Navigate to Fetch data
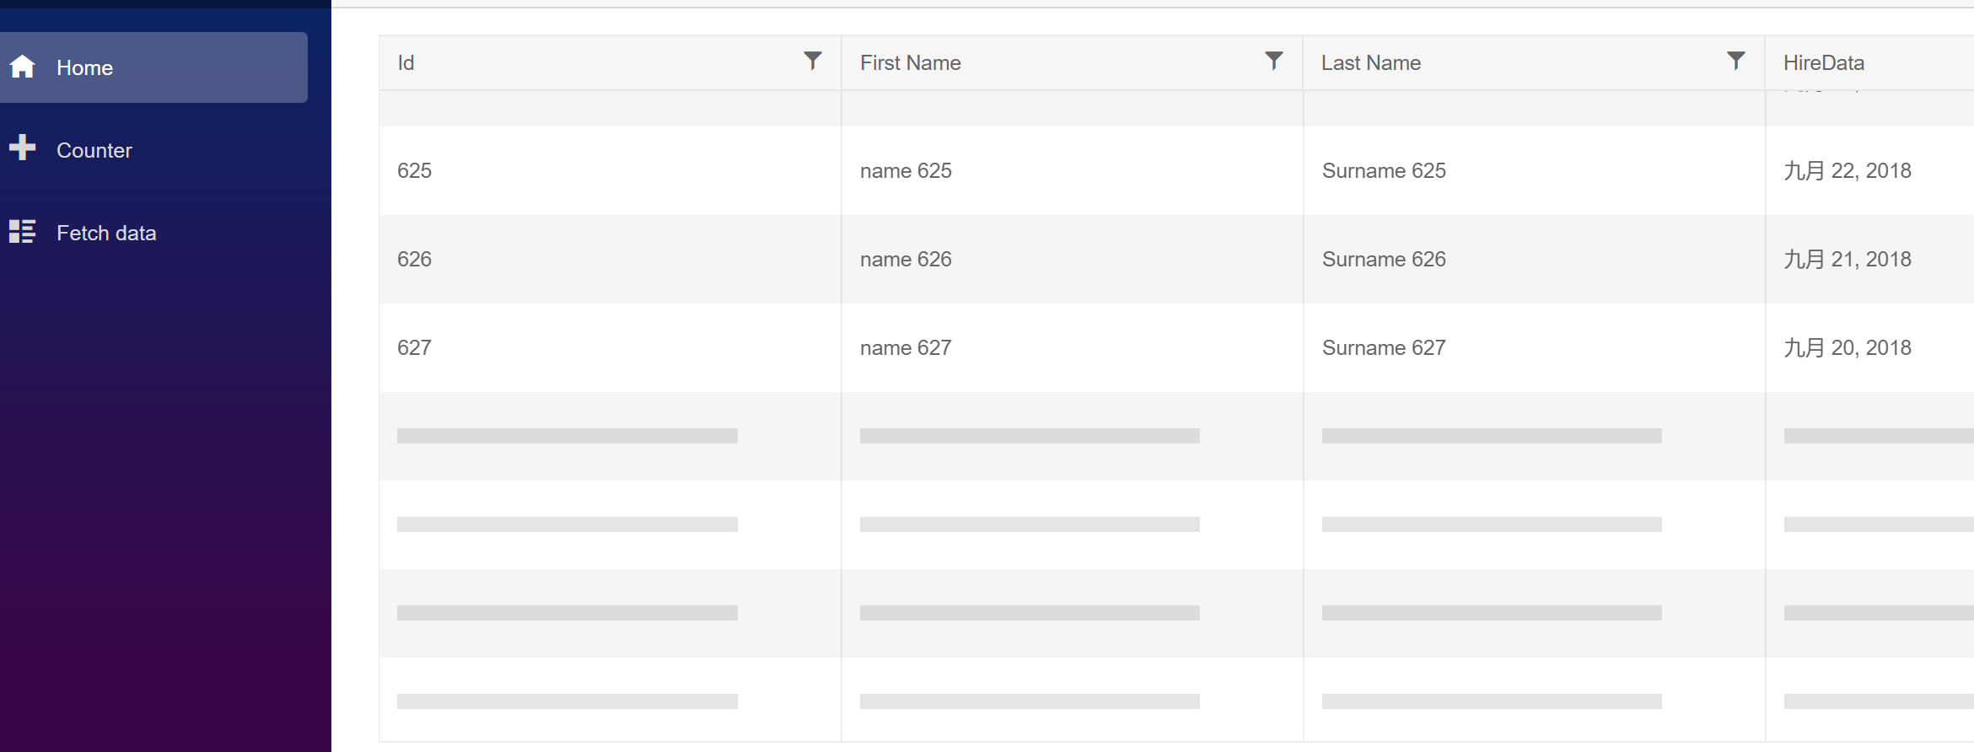This screenshot has height=752, width=1974. click(x=106, y=233)
